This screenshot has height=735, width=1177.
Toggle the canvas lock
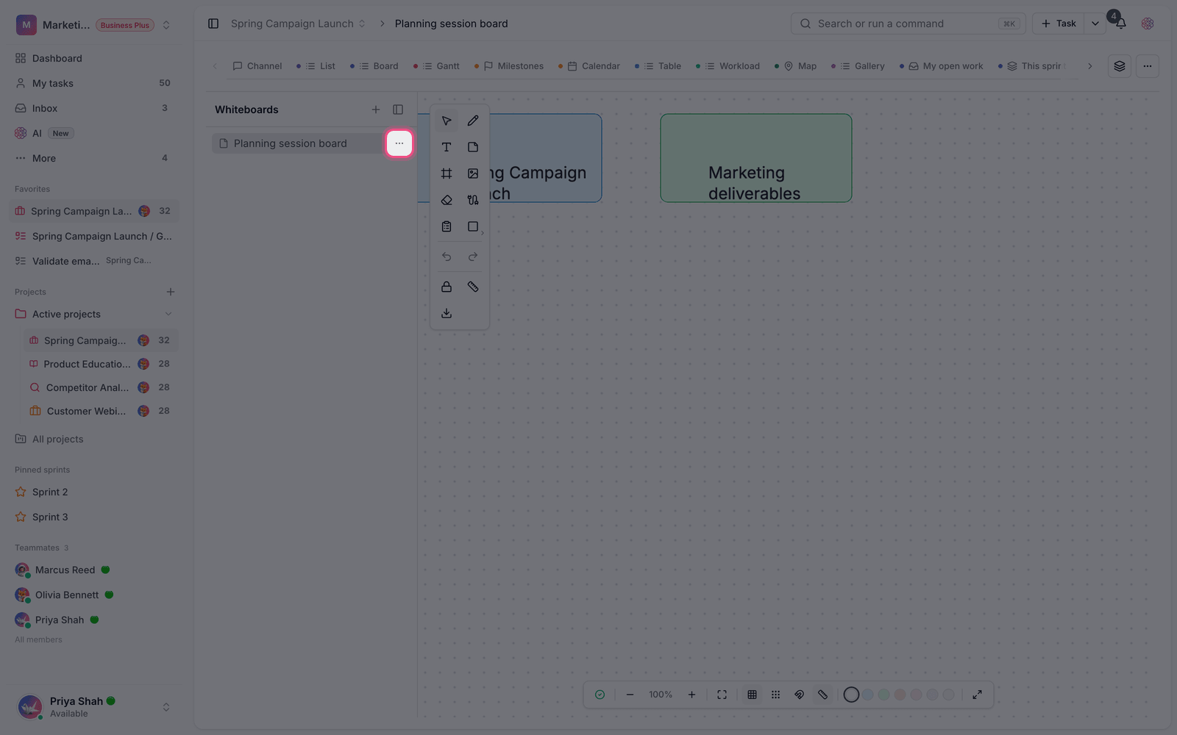[x=447, y=287]
